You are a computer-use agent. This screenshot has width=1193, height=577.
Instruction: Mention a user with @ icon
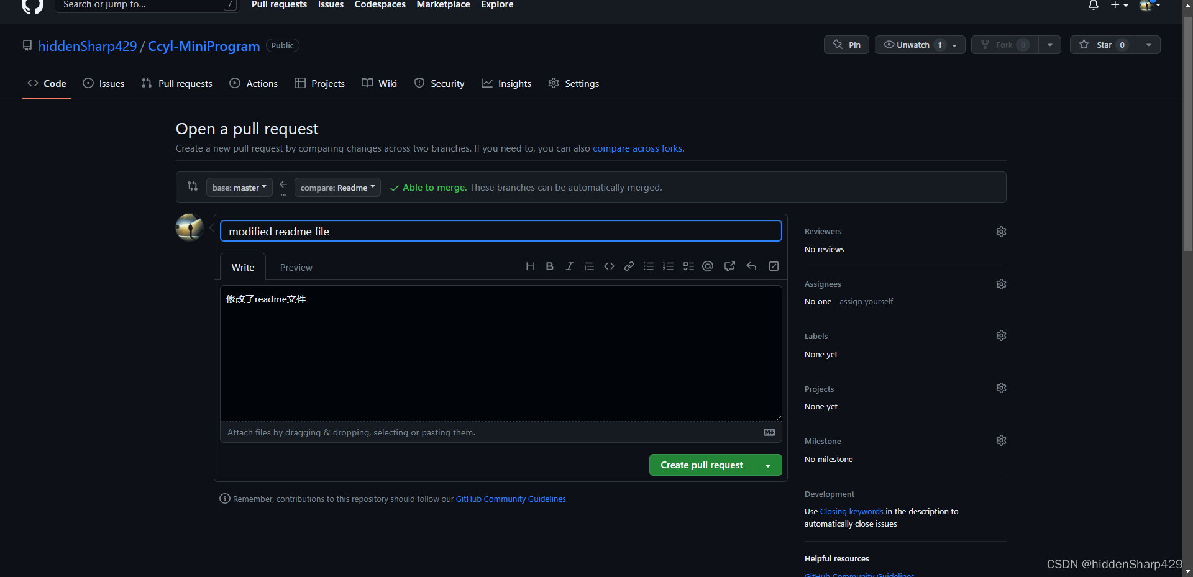pyautogui.click(x=708, y=266)
